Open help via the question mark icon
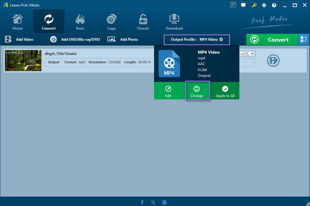The width and height of the screenshot is (310, 206). [x=274, y=5]
